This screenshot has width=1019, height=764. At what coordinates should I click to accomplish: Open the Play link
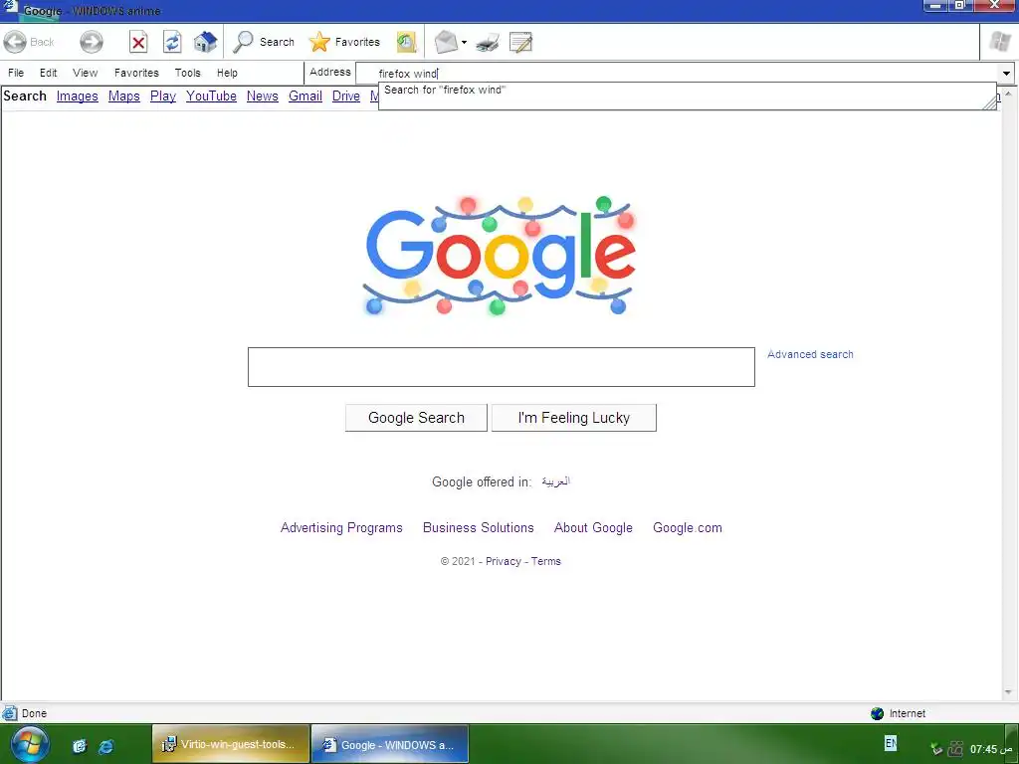tap(163, 96)
